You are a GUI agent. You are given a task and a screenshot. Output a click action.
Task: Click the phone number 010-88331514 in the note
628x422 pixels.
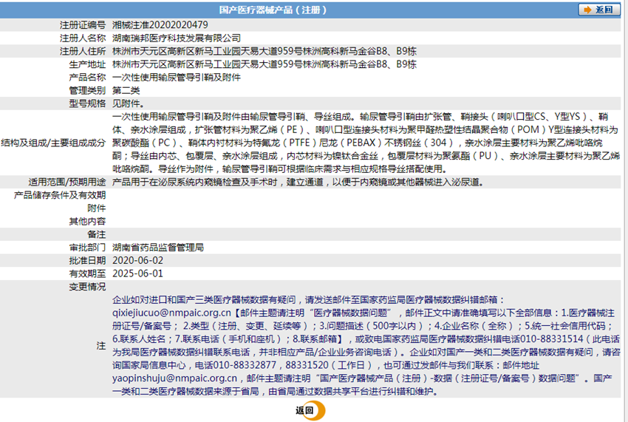point(551,339)
